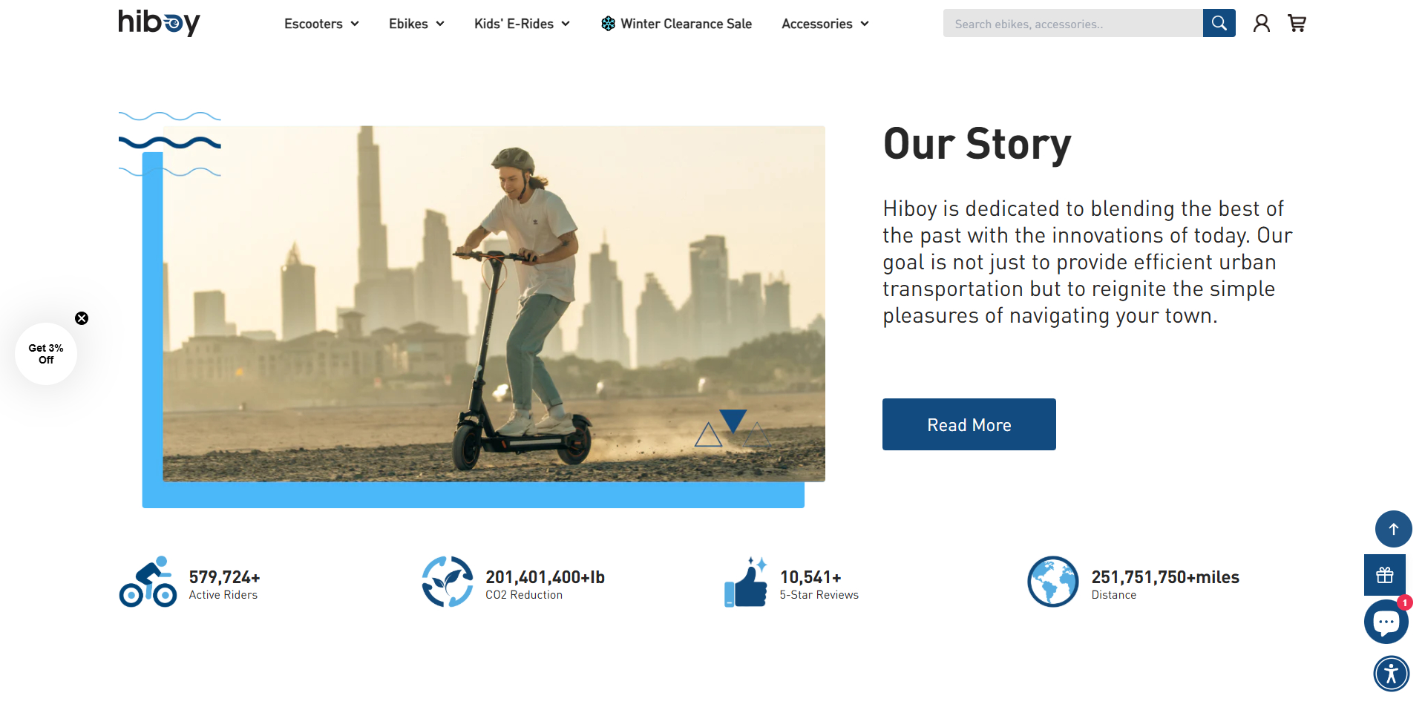Expand the Escooters dropdown menu
Screen dimensions: 1425x707
pos(321,24)
